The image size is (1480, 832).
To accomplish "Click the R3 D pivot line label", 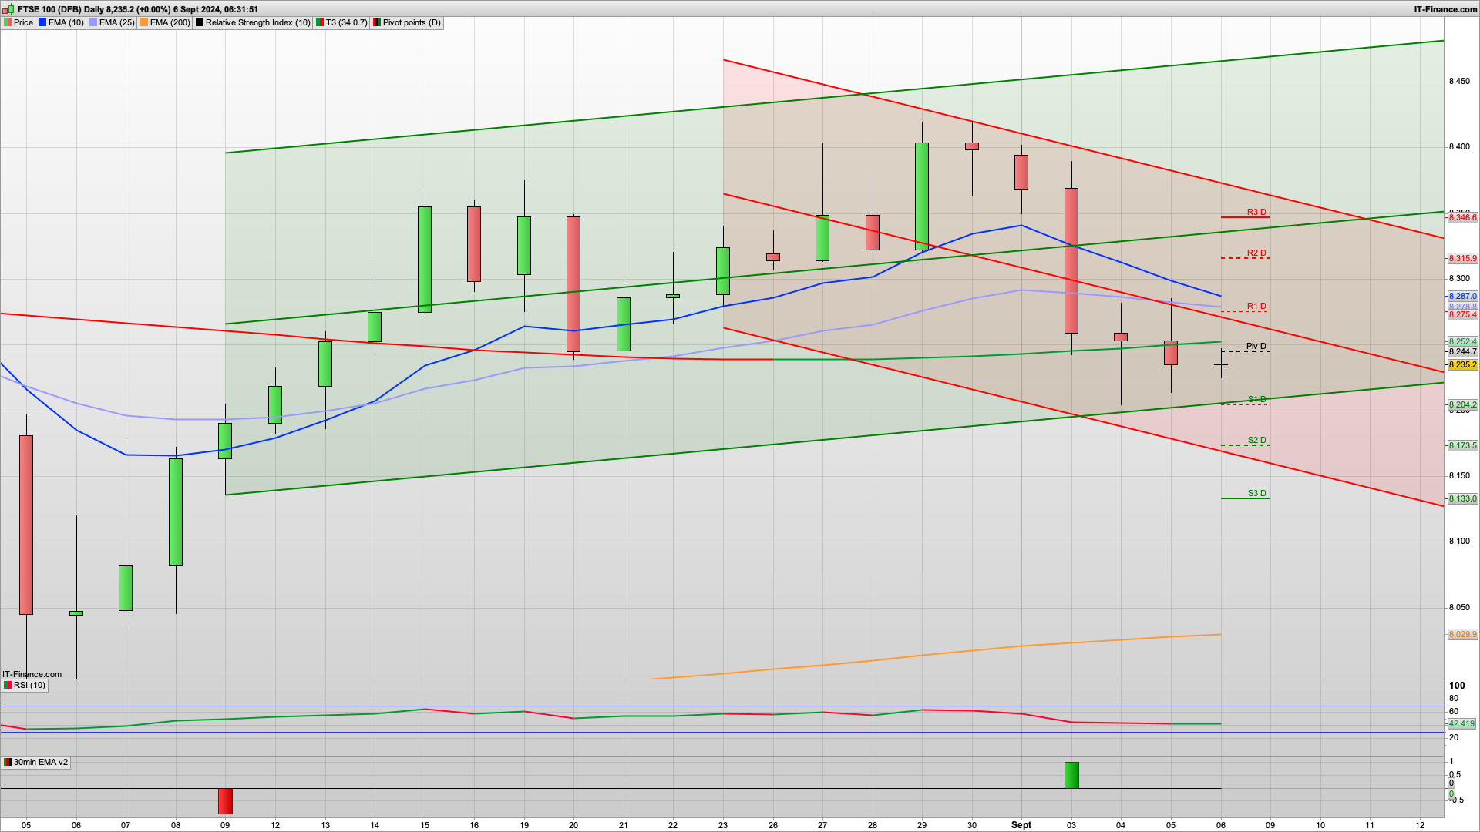I will pos(1256,212).
